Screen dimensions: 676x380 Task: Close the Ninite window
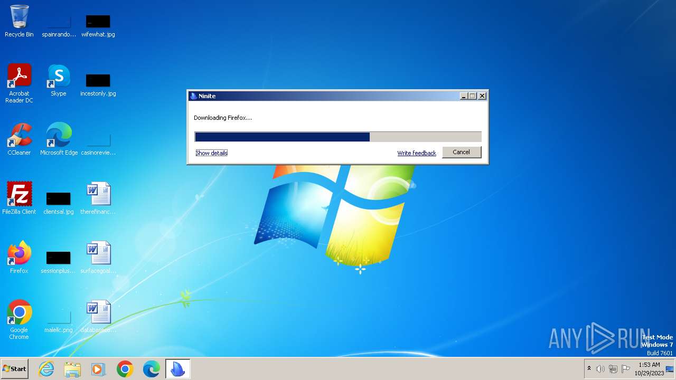(482, 96)
